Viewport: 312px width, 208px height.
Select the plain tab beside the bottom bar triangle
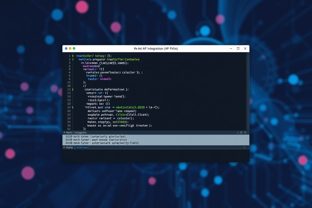pos(69,147)
